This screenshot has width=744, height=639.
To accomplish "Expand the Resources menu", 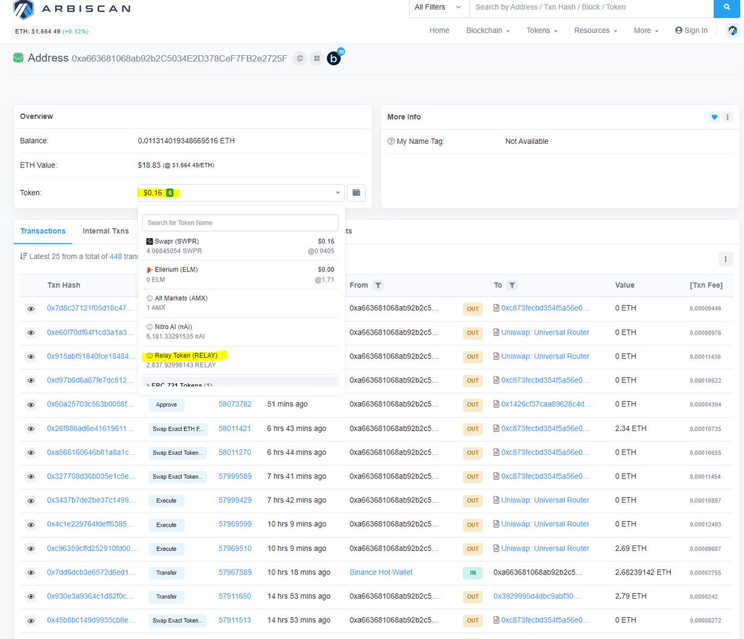I will (595, 30).
